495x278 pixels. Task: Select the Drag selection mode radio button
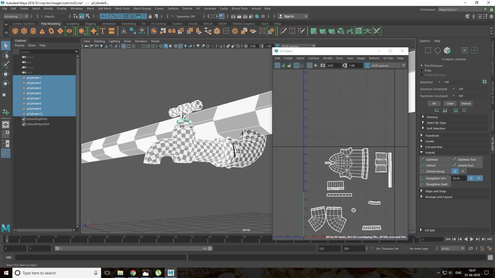(422, 70)
